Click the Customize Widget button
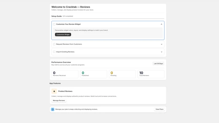Screen dimensions: 219x123 [63, 34]
